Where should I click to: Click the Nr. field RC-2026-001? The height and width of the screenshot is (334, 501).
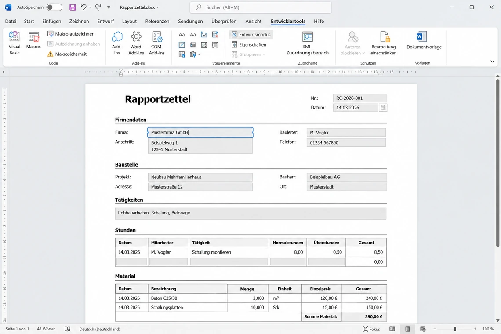point(360,98)
